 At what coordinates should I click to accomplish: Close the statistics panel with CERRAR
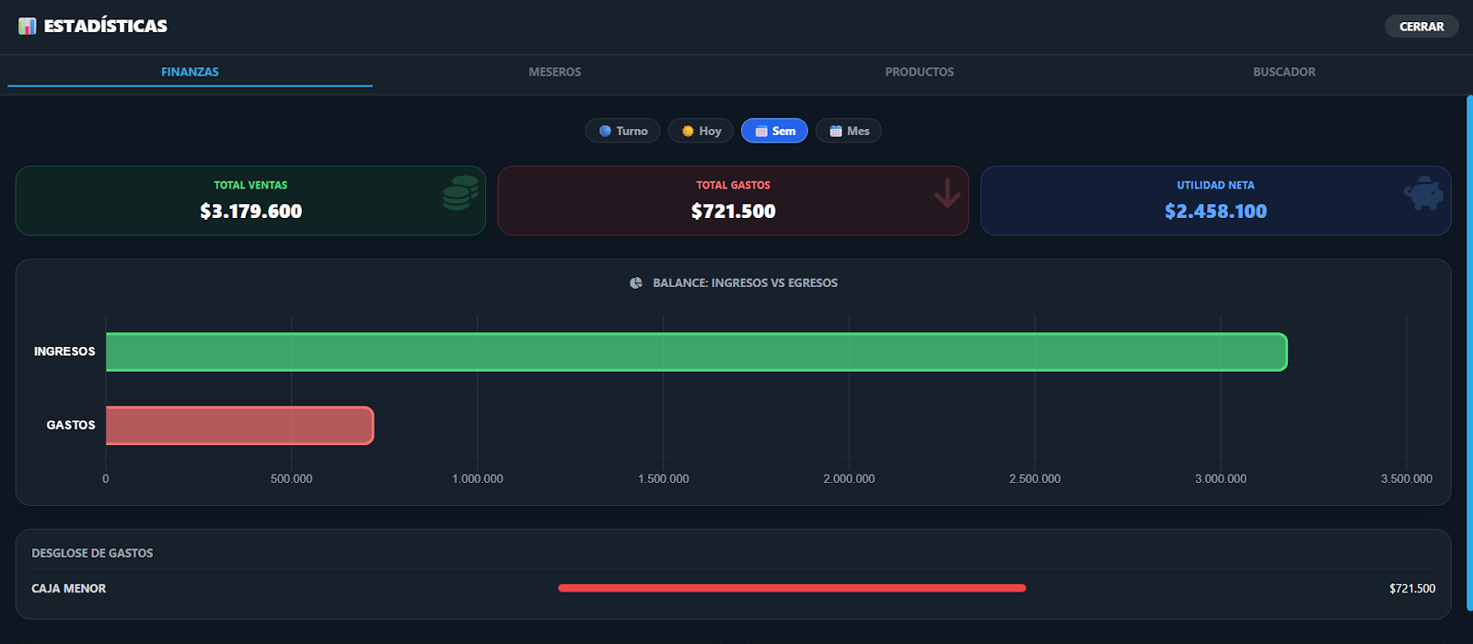coord(1421,26)
